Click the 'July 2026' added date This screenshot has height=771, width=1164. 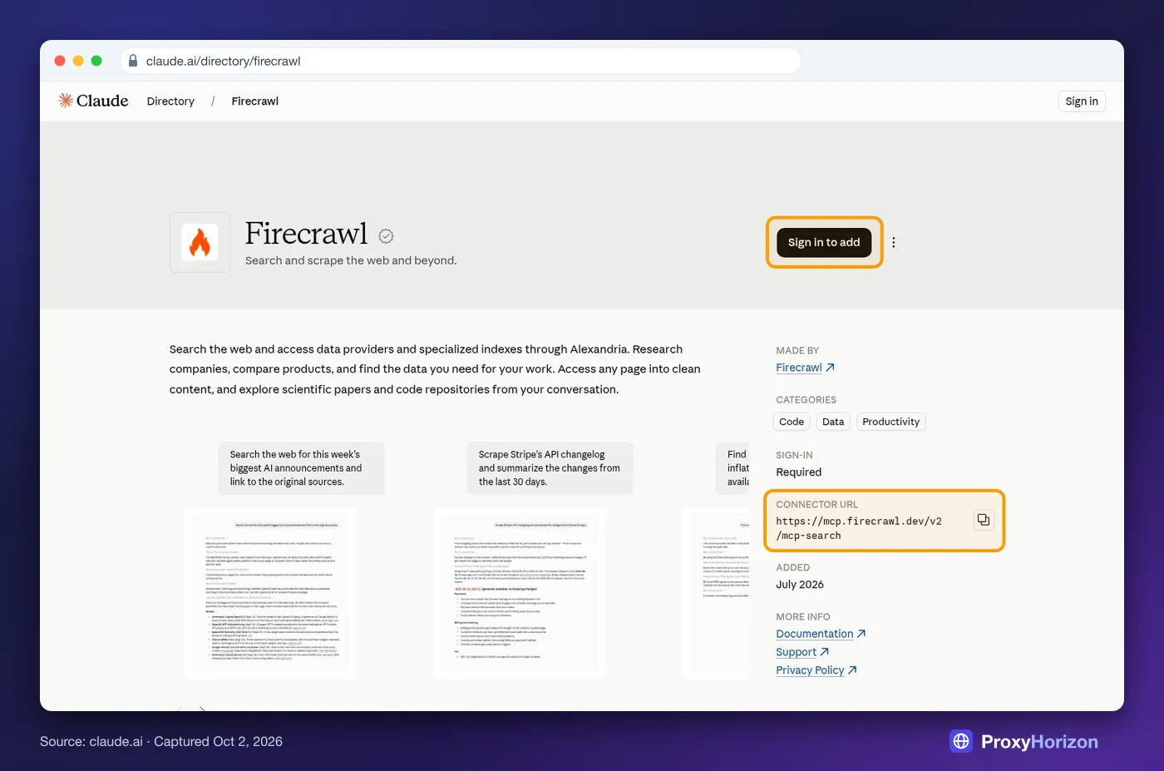point(800,584)
